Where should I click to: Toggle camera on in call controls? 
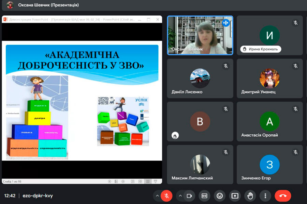tap(189, 195)
